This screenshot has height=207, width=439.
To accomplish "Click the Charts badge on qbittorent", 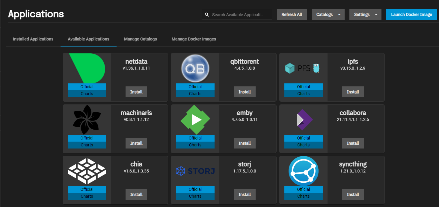I will tap(195, 94).
